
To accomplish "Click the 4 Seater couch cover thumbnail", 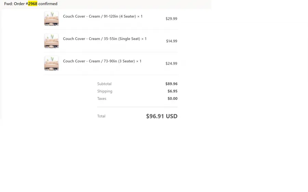I will 51,18.
